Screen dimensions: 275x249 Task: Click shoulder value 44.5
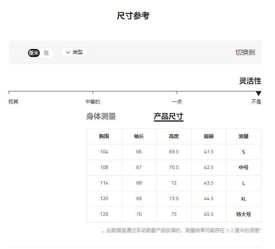(x=209, y=198)
